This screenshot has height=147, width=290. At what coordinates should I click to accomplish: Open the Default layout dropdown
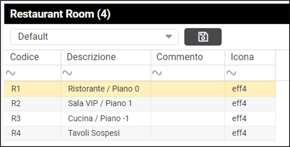click(x=94, y=37)
